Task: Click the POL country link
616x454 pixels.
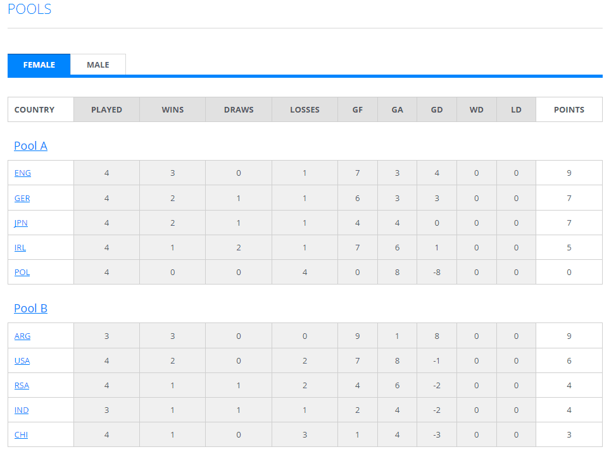Action: (x=22, y=273)
